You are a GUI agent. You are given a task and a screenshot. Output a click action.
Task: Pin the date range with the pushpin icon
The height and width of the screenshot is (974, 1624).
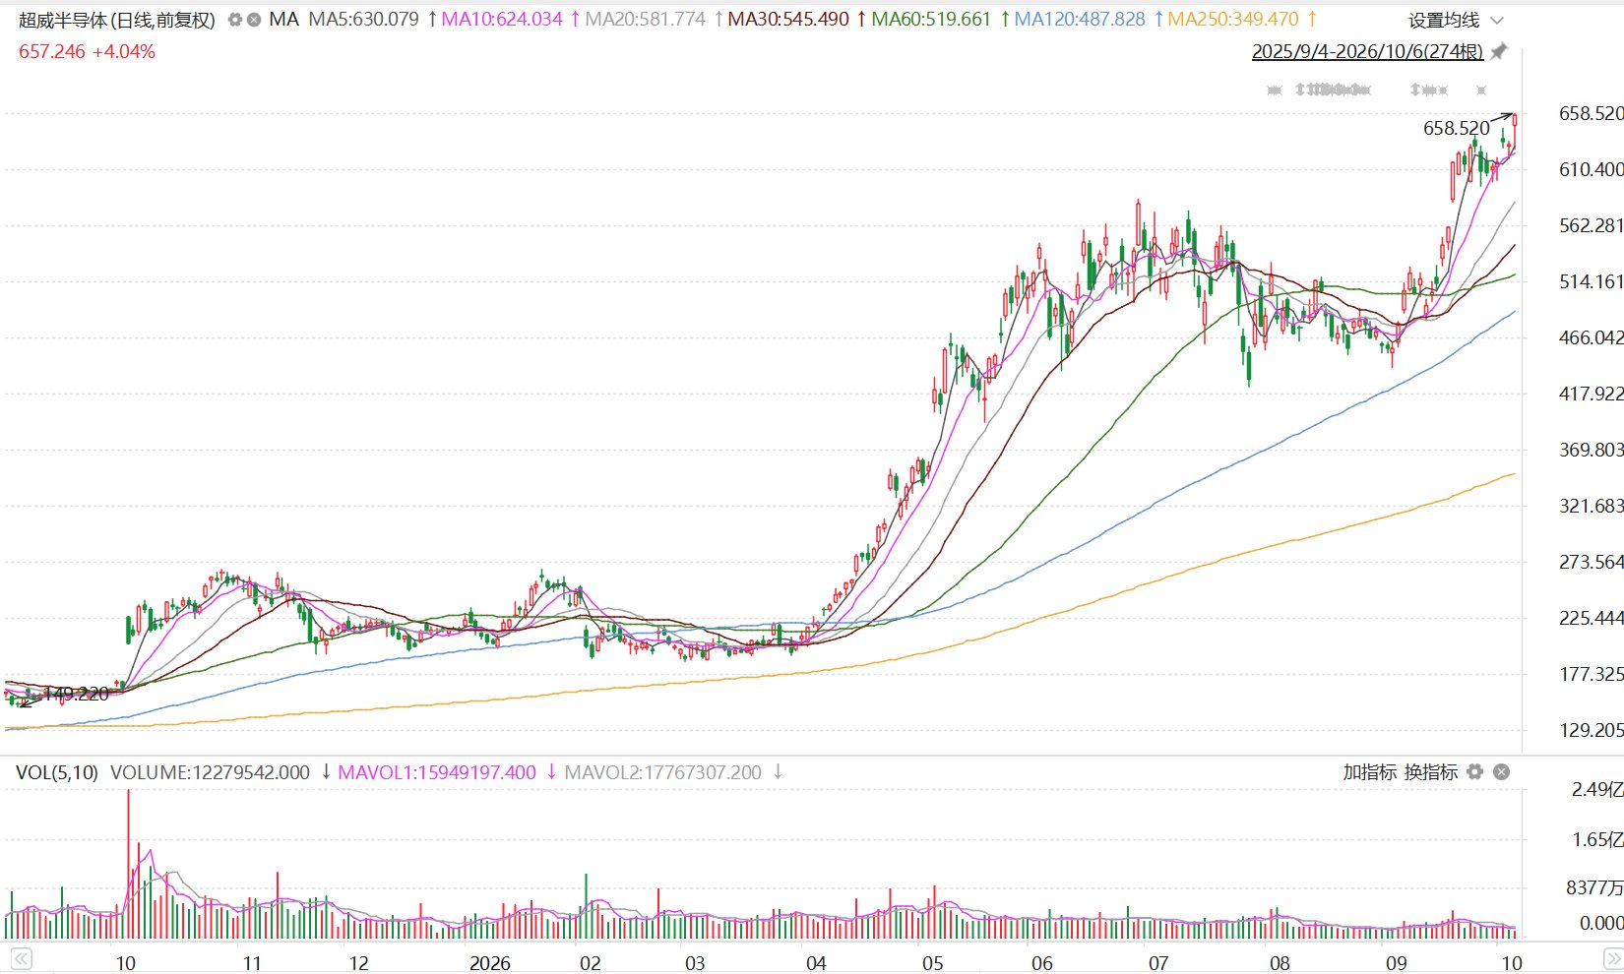coord(1499,51)
